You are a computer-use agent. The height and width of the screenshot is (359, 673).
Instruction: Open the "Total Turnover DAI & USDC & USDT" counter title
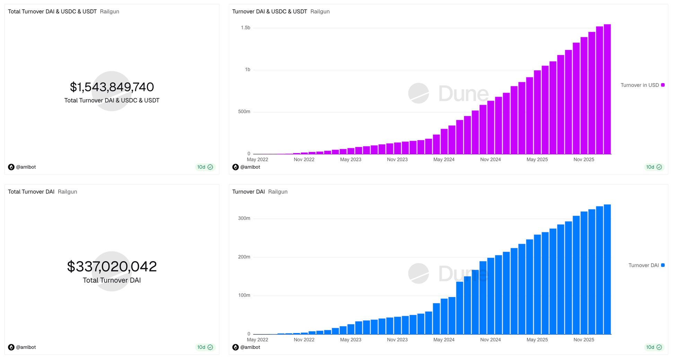pyautogui.click(x=52, y=12)
